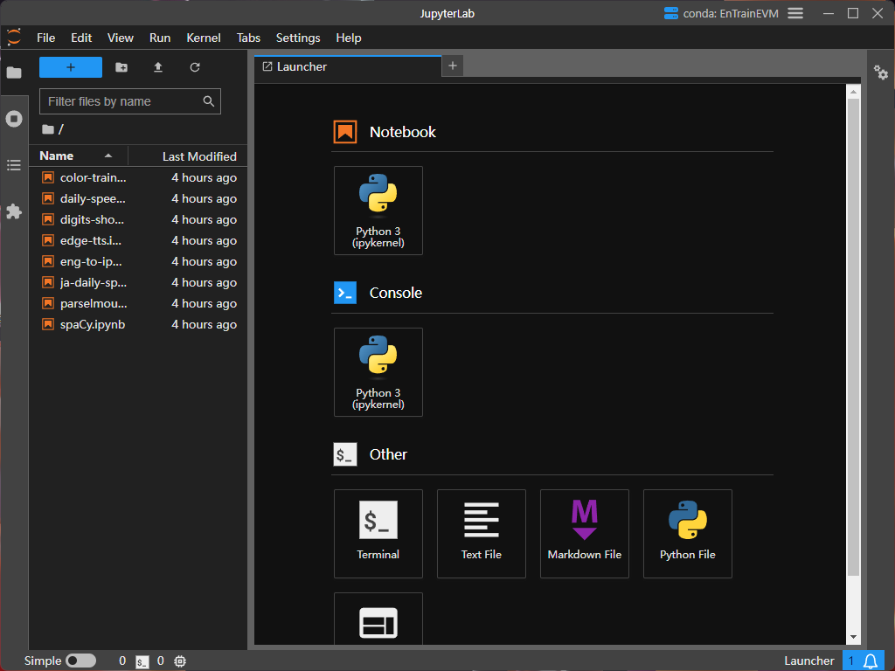The width and height of the screenshot is (895, 671).
Task: Open the hamburger menu in title bar
Action: [795, 13]
